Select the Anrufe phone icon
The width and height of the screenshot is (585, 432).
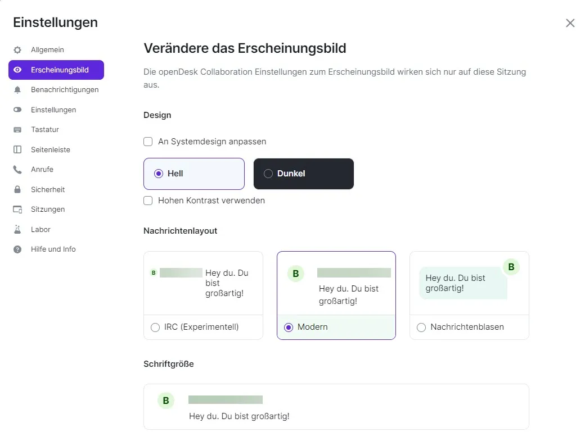[17, 169]
